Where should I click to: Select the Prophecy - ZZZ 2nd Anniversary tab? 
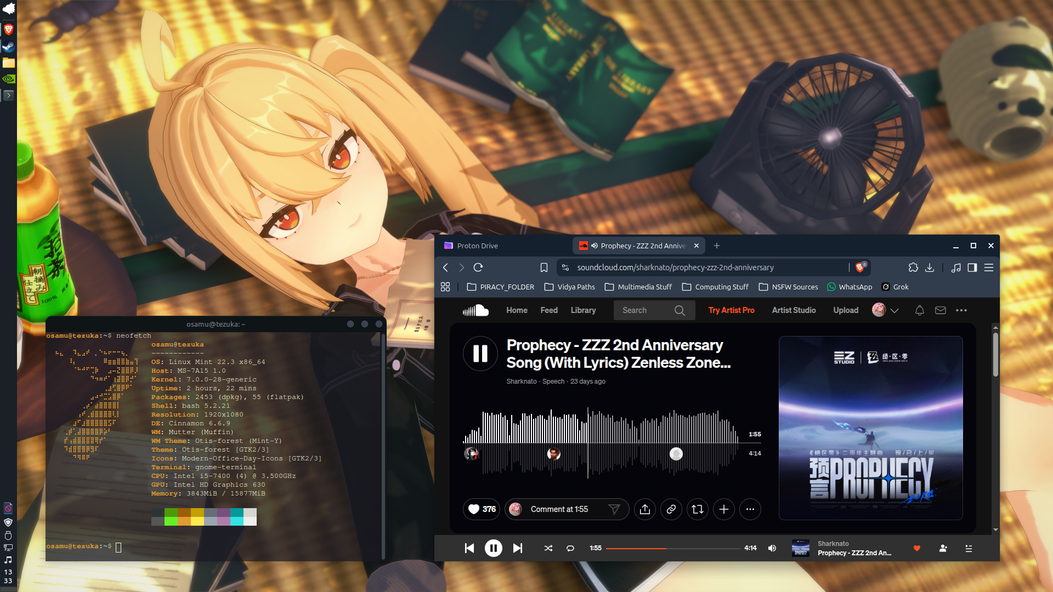[x=639, y=246]
